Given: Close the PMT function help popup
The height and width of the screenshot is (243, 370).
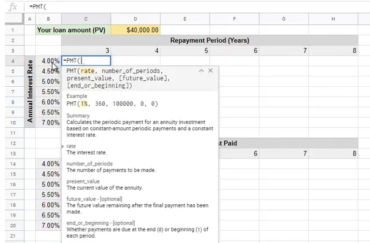Looking at the screenshot, I should tap(210, 71).
